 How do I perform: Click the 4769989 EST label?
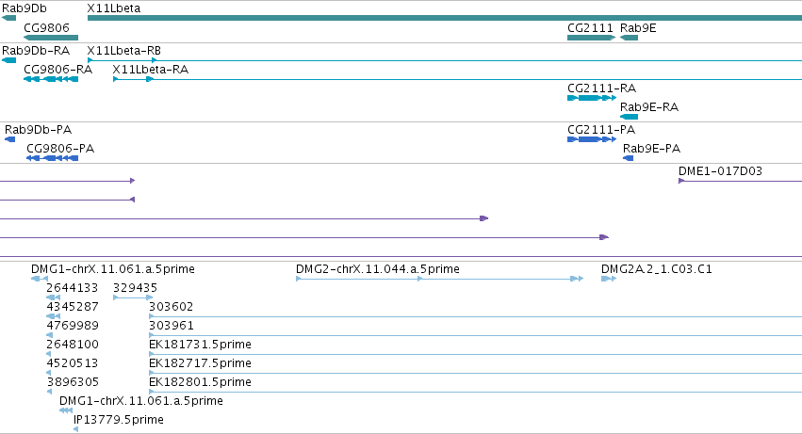tap(73, 326)
